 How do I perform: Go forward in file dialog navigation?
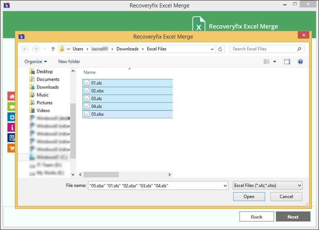36,49
